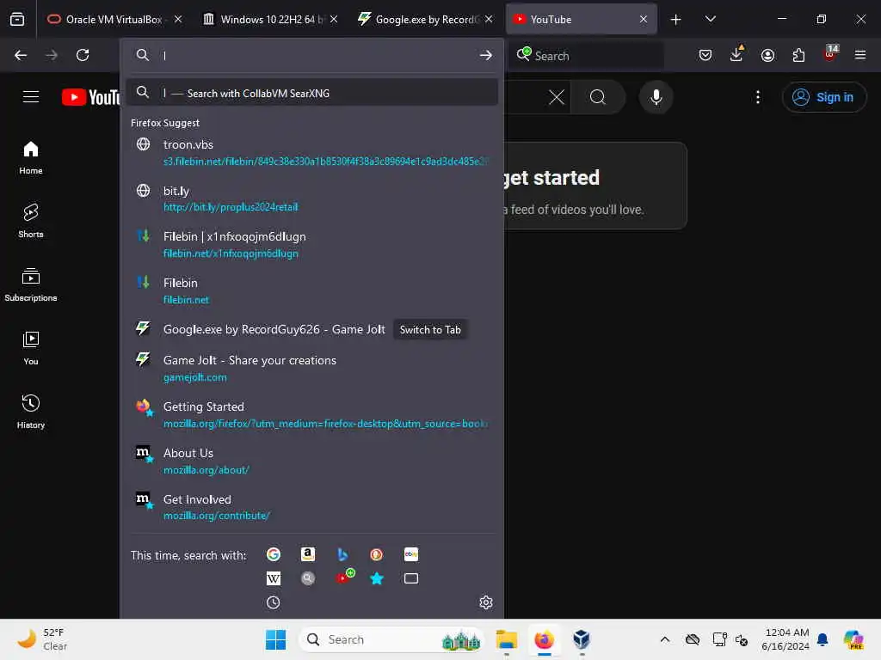Open the About Us mozilla.org suggestion
The width and height of the screenshot is (881, 660).
(311, 461)
